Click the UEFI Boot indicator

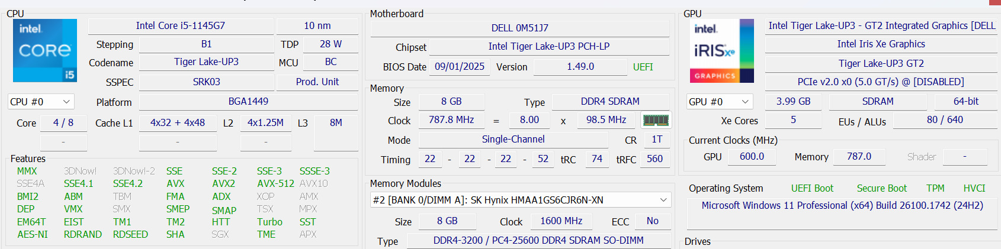(812, 188)
